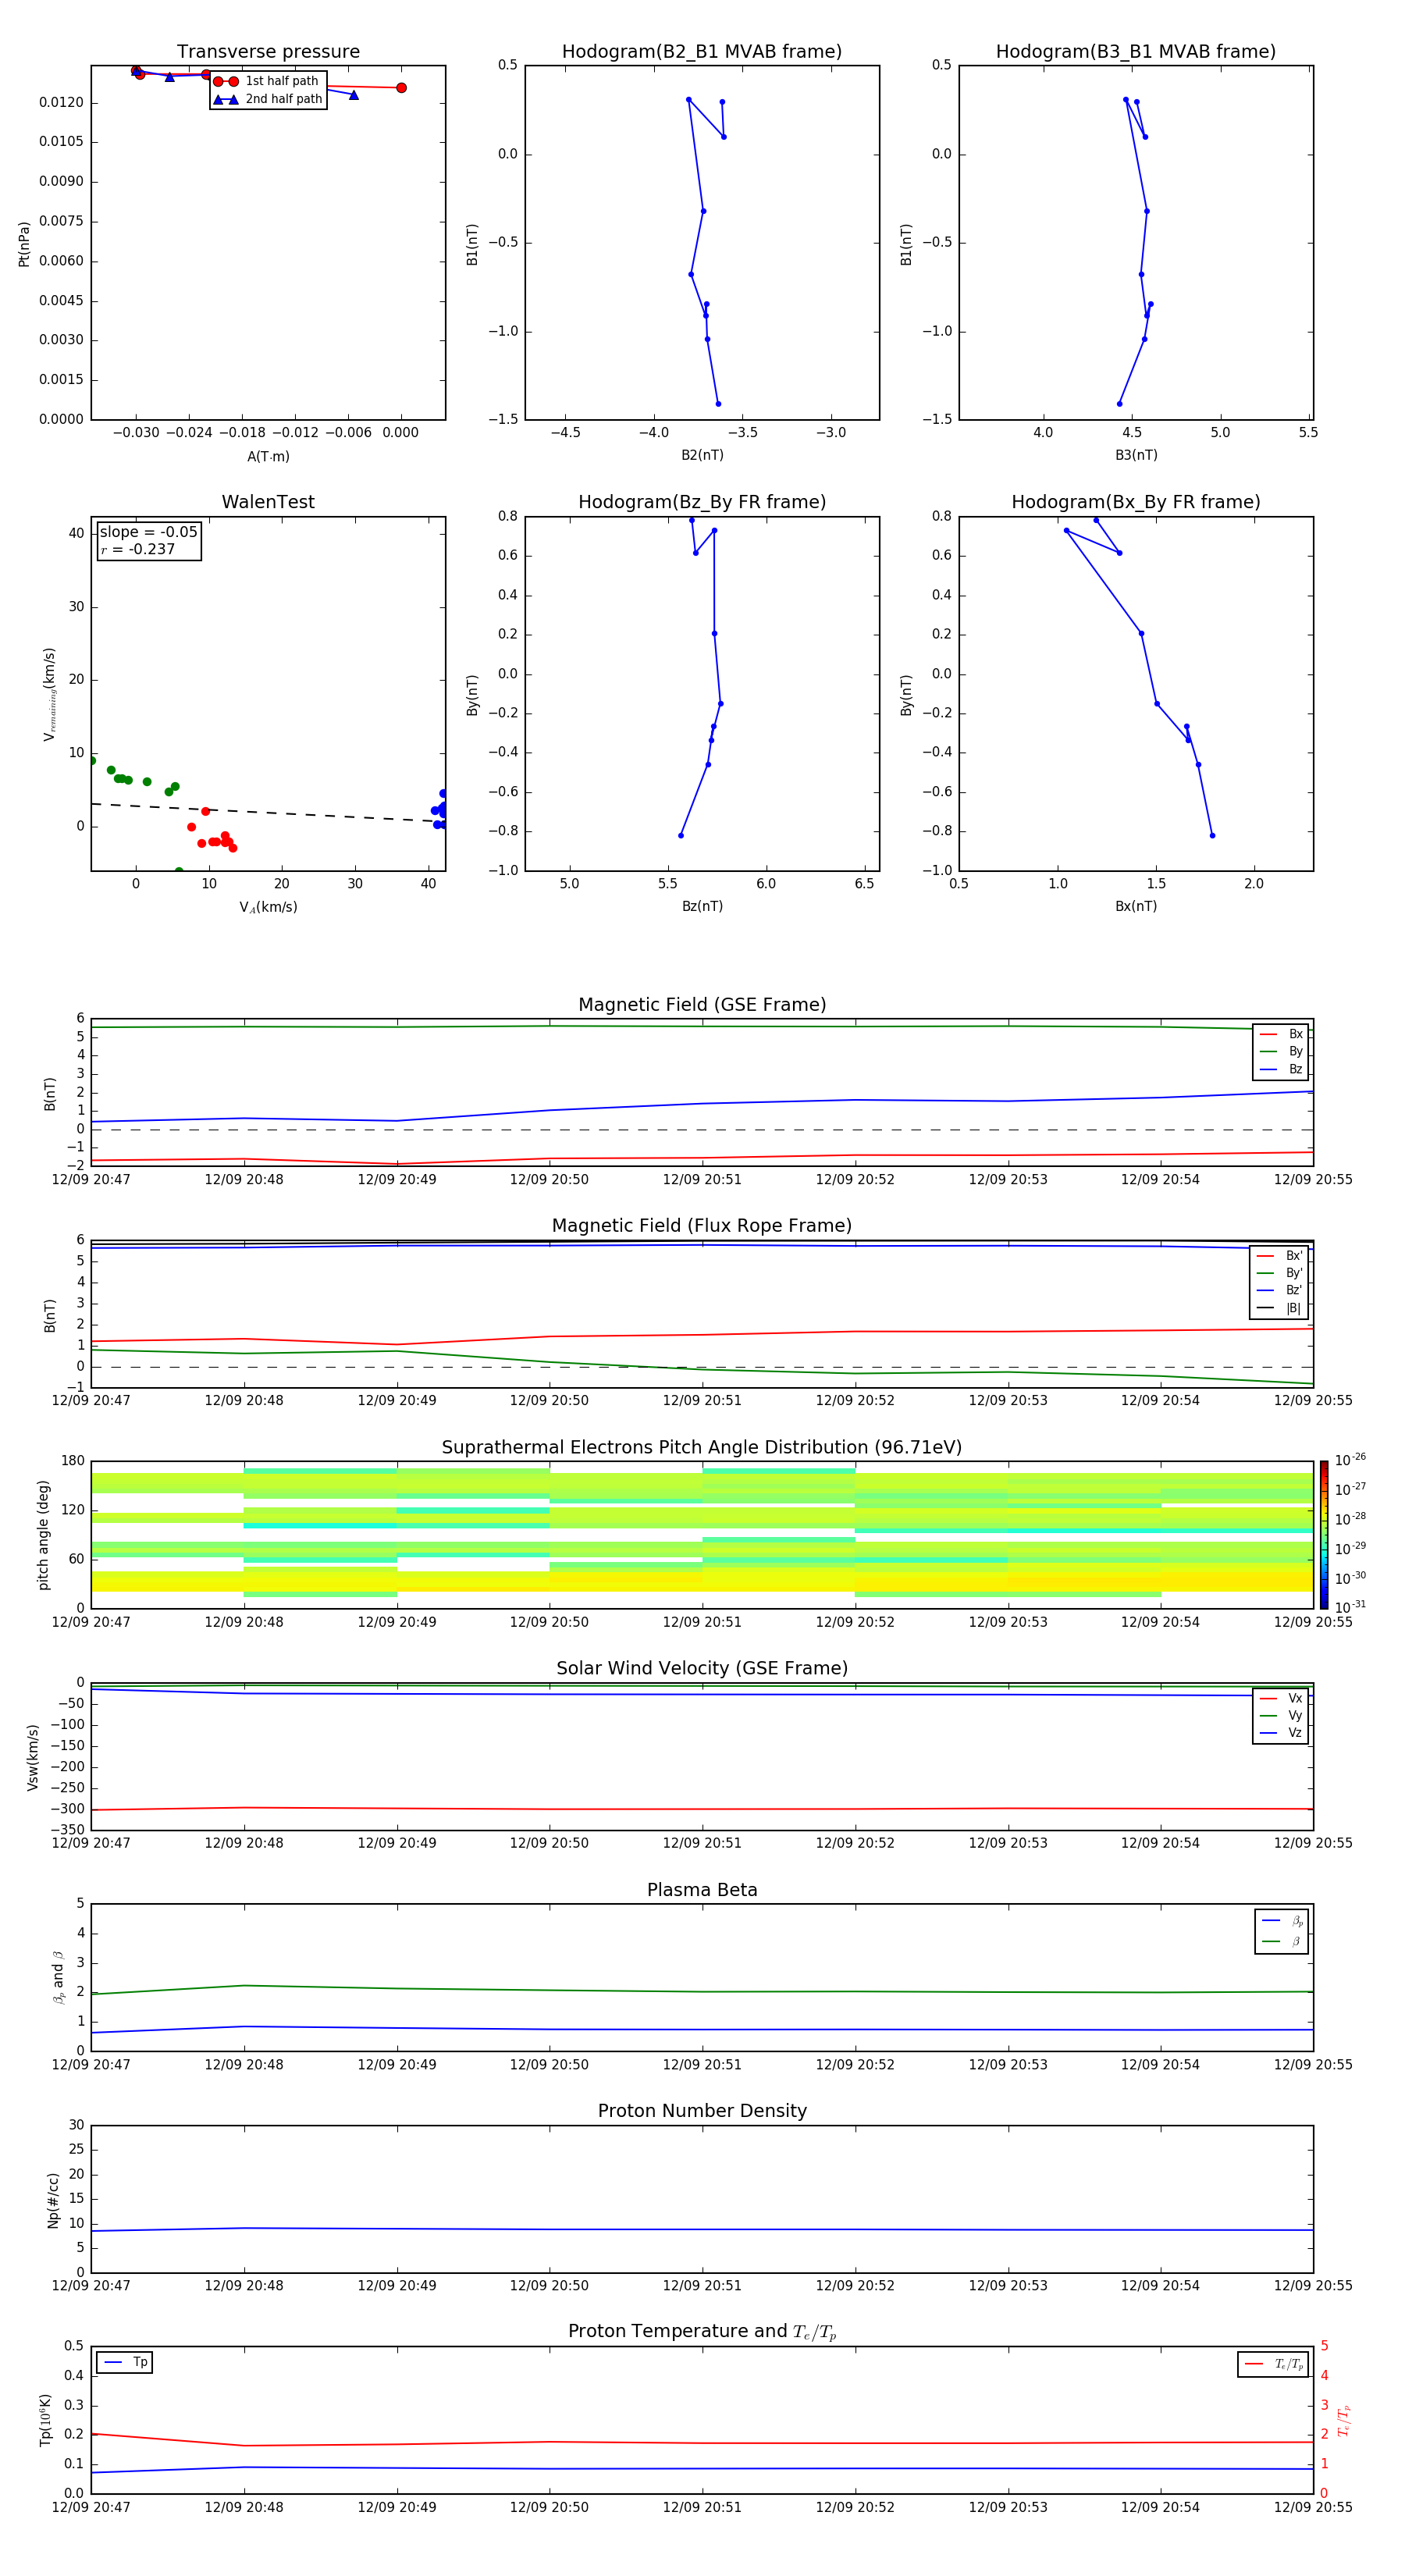Screen dimensions: 1405x2576
Task: Click the |B| legend entry in Flux Rope plot
Action: (x=1279, y=1308)
